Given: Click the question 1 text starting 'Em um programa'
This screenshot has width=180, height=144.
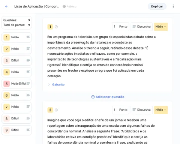Looking at the screenshot, I should [x=102, y=57].
